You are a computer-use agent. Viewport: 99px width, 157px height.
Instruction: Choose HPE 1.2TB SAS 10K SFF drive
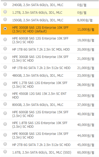(x=5, y=84)
